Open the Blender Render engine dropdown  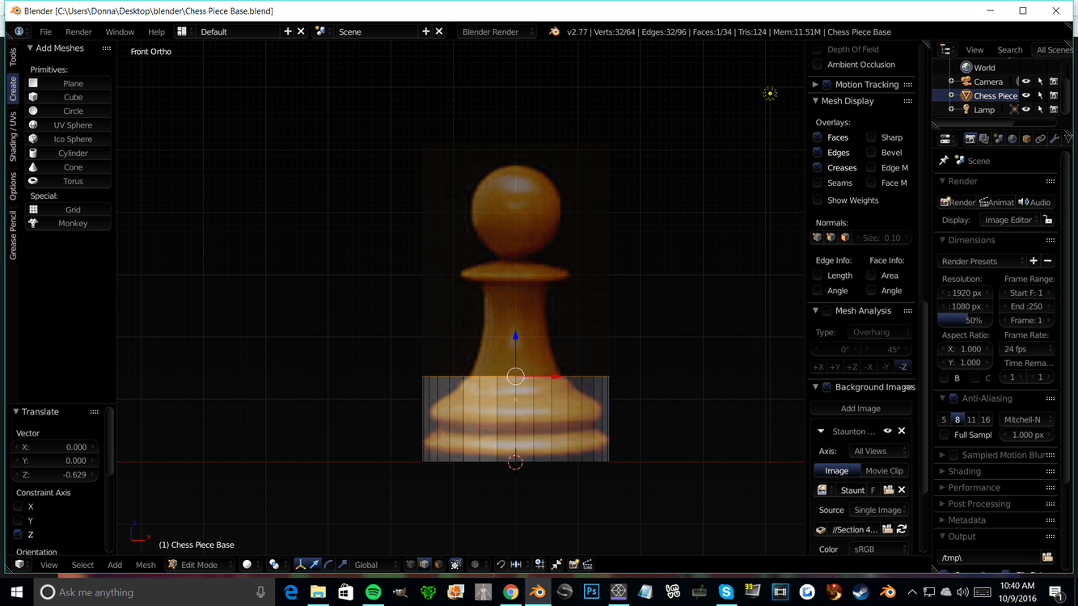coord(497,32)
